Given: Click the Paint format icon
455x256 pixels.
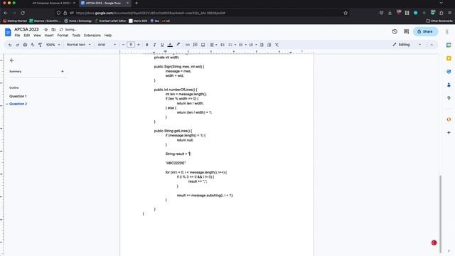Looking at the screenshot, I should coord(40,45).
